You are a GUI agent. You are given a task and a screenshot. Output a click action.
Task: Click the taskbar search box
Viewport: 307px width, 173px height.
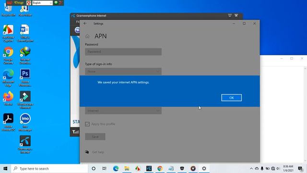coord(49,169)
